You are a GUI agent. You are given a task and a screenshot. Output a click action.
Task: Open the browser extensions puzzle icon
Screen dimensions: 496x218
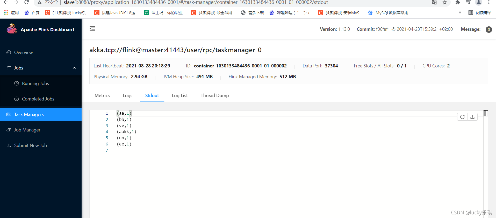[458, 2]
